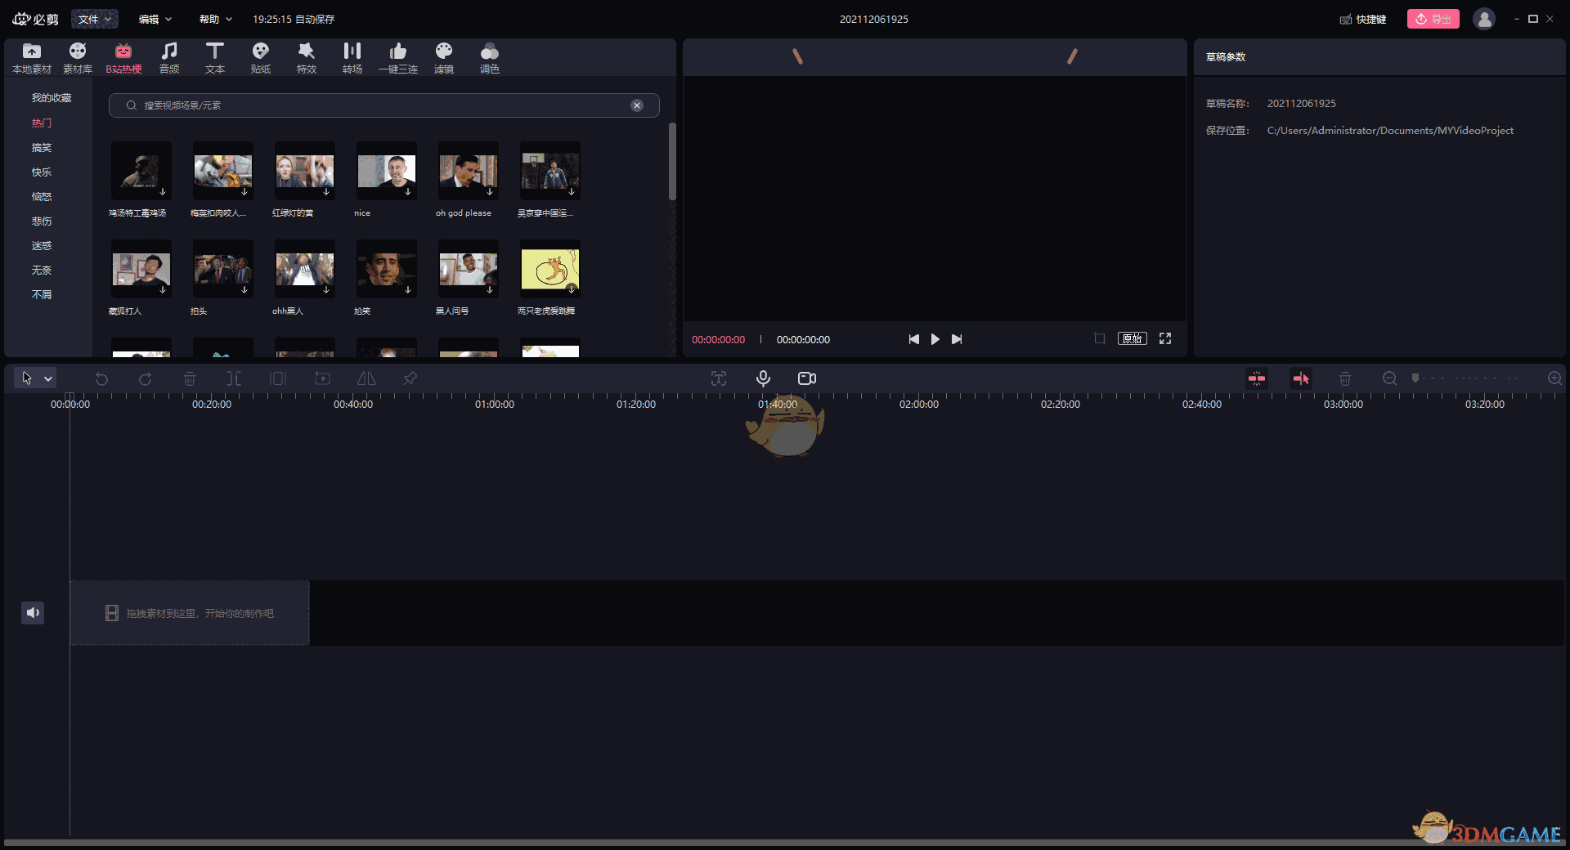The height and width of the screenshot is (850, 1570).
Task: Open the 本地素材 panel
Action: point(31,57)
